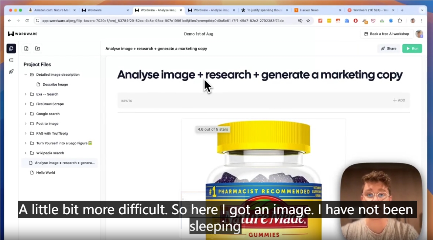Click the outline list icon in sidebar
The image size is (433, 240).
pos(11,60)
